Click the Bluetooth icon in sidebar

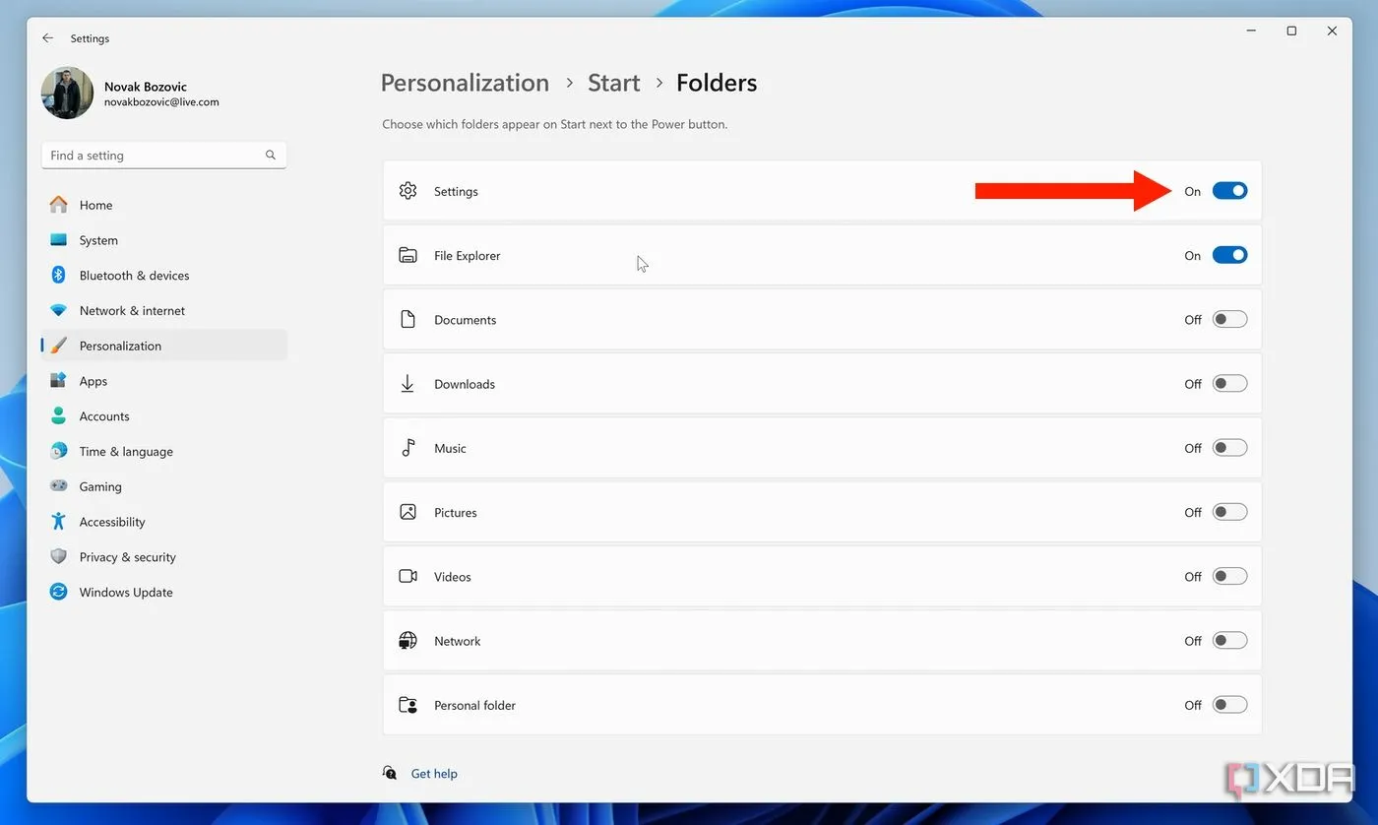point(59,276)
